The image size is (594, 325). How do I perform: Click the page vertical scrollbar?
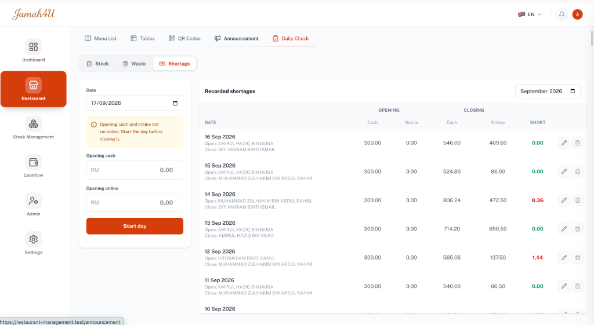click(x=592, y=38)
